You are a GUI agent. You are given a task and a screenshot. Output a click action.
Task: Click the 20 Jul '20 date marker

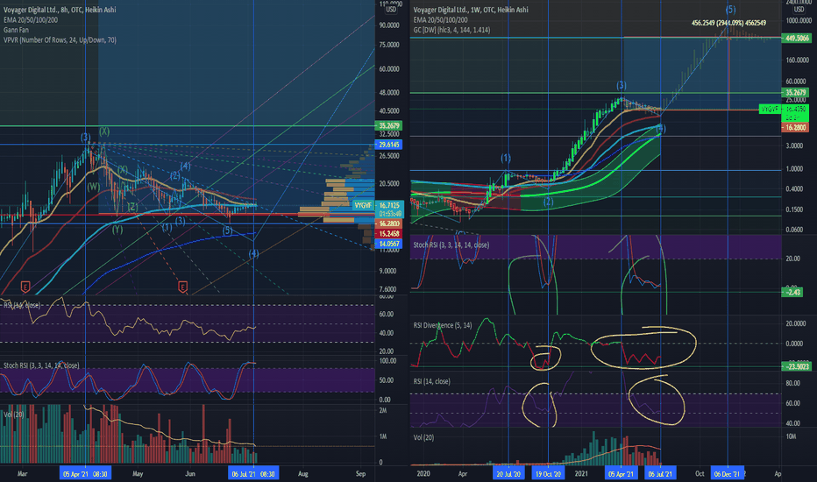point(508,473)
